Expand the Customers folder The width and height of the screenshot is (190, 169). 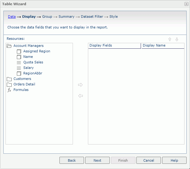9,79
